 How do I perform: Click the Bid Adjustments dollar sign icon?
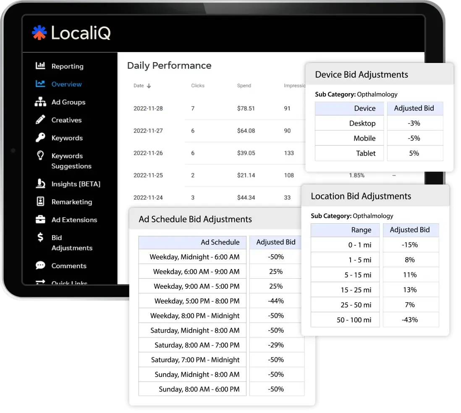(40, 237)
